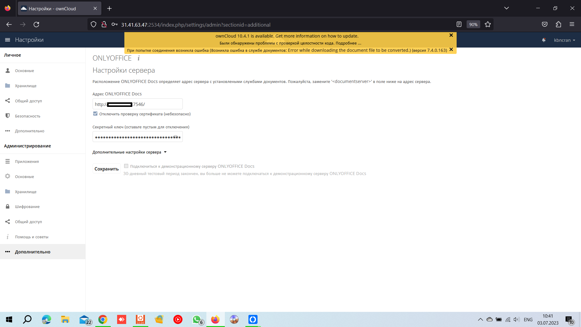Open the Firefox application menu
Image resolution: width=581 pixels, height=327 pixels.
[572, 25]
